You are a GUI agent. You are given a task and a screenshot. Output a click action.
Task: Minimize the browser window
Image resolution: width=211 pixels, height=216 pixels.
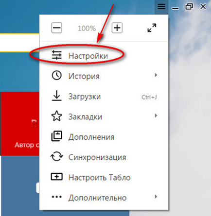[x=176, y=8]
